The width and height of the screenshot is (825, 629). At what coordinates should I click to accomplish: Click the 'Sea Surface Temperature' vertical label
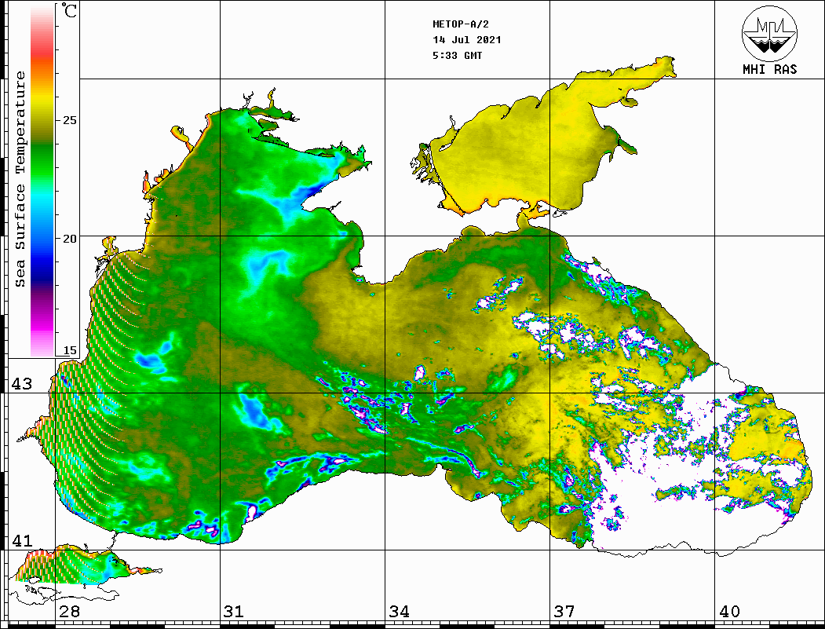pyautogui.click(x=20, y=180)
